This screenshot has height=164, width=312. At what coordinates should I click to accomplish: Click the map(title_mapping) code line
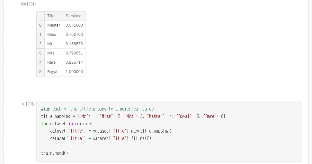point(111,131)
